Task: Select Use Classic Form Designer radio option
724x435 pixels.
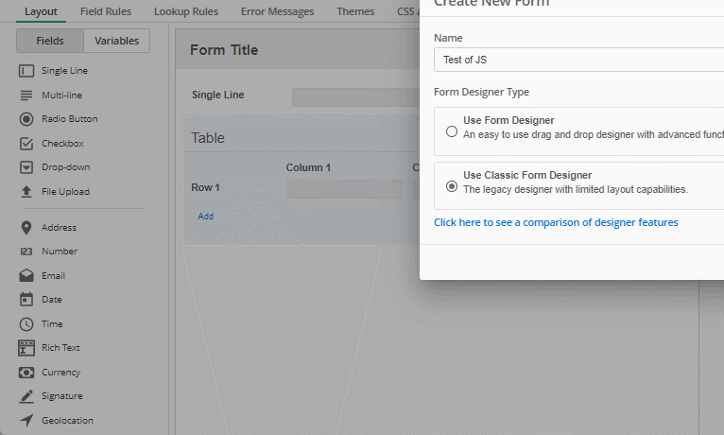Action: click(452, 186)
